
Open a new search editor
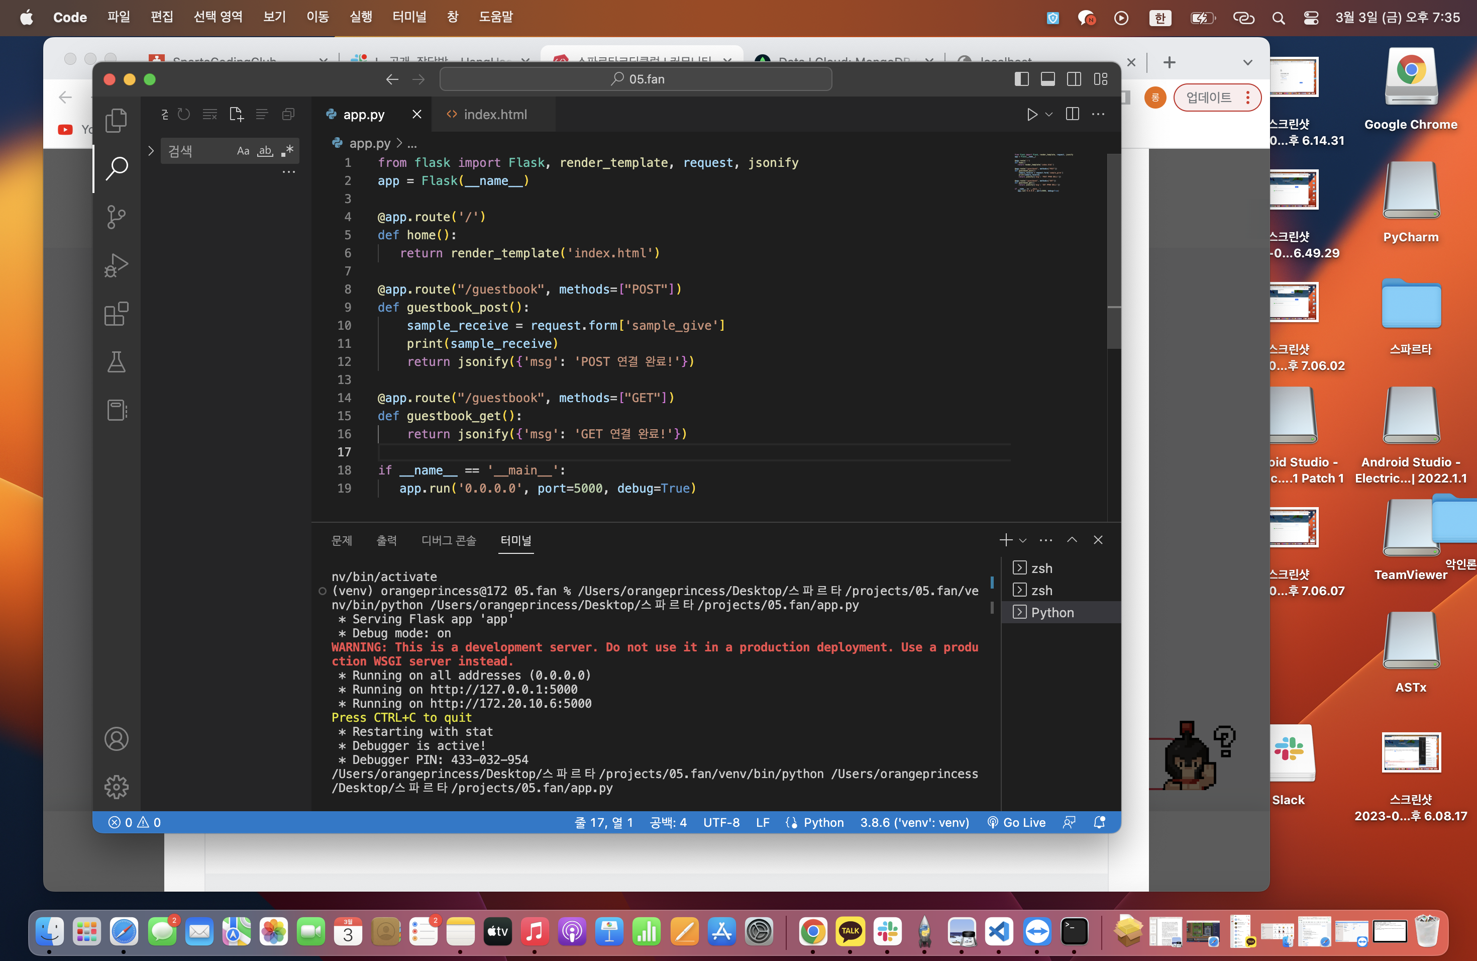[236, 114]
